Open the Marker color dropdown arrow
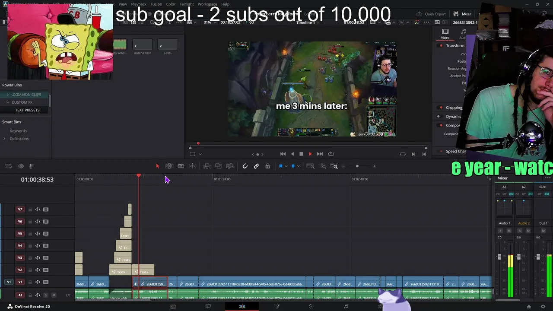This screenshot has width=553, height=311. point(298,166)
